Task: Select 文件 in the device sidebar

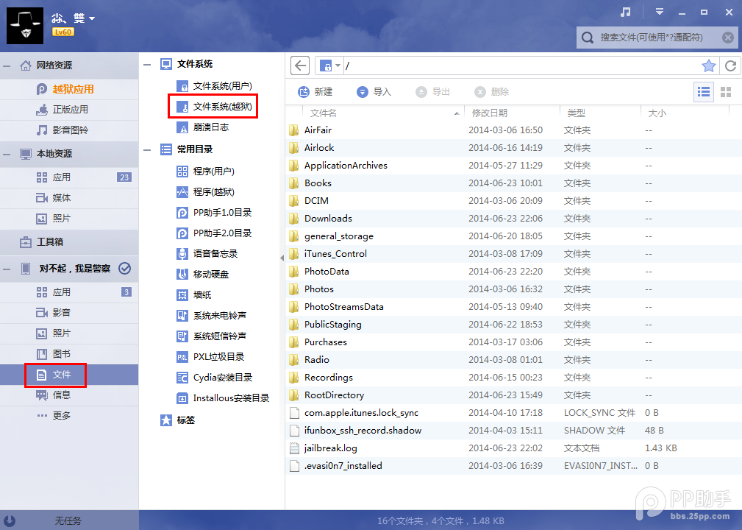Action: [55, 375]
